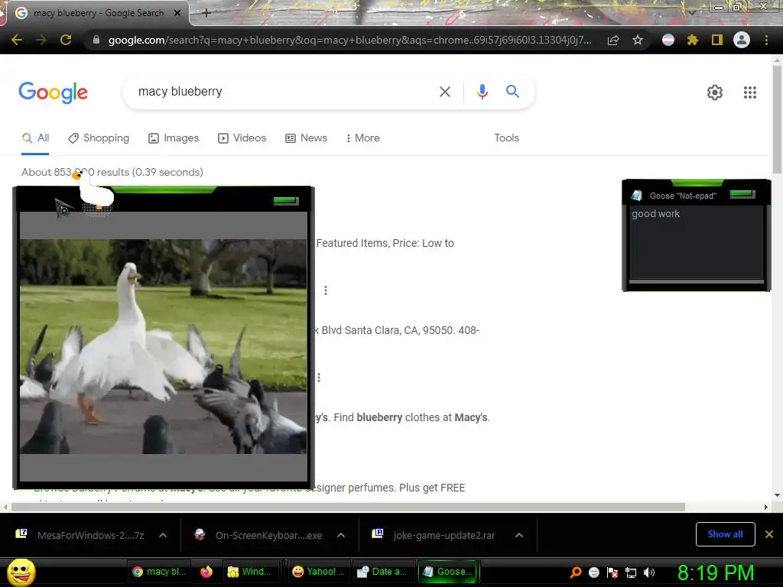The image size is (783, 587).
Task: Switch to the Images results tab
Action: (x=174, y=138)
